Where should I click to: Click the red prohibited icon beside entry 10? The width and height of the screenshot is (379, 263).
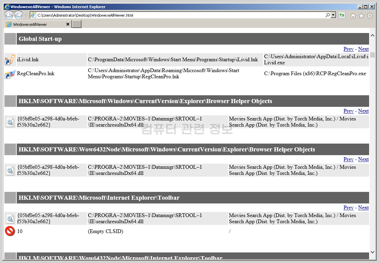10,231
